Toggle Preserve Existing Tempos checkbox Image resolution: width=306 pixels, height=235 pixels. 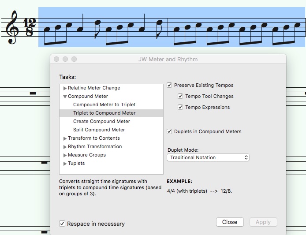(x=170, y=85)
